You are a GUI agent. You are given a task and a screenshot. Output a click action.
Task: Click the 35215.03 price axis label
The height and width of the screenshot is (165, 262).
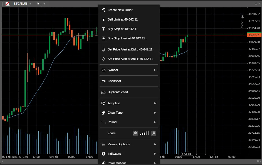254,77
